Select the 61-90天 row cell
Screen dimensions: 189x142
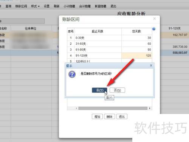98,50
